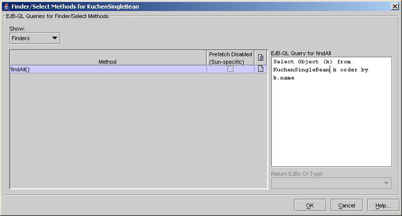This screenshot has height=216, width=402.
Task: Close the Finder/Select Methods dialog
Action: coord(395,6)
